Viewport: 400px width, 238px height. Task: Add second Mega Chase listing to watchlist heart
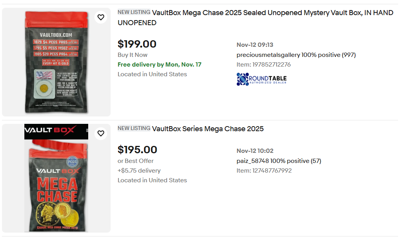(x=101, y=134)
